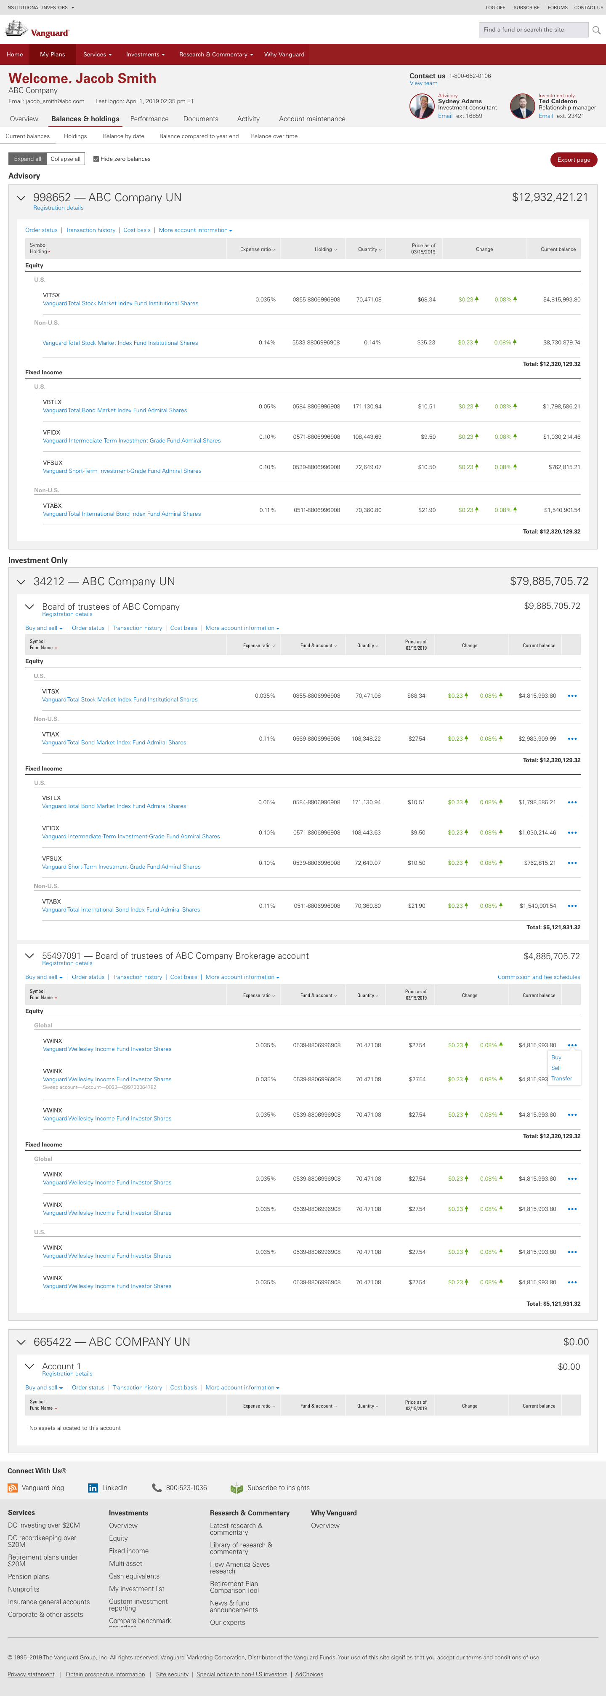Select Balance compared to year end sub-tab
Image resolution: width=606 pixels, height=1696 pixels.
point(199,136)
